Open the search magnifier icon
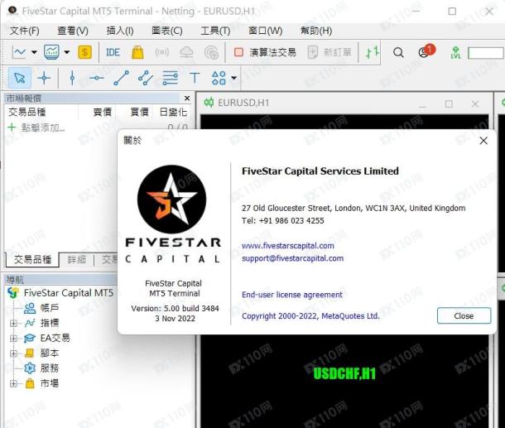Image resolution: width=505 pixels, height=428 pixels. (398, 52)
